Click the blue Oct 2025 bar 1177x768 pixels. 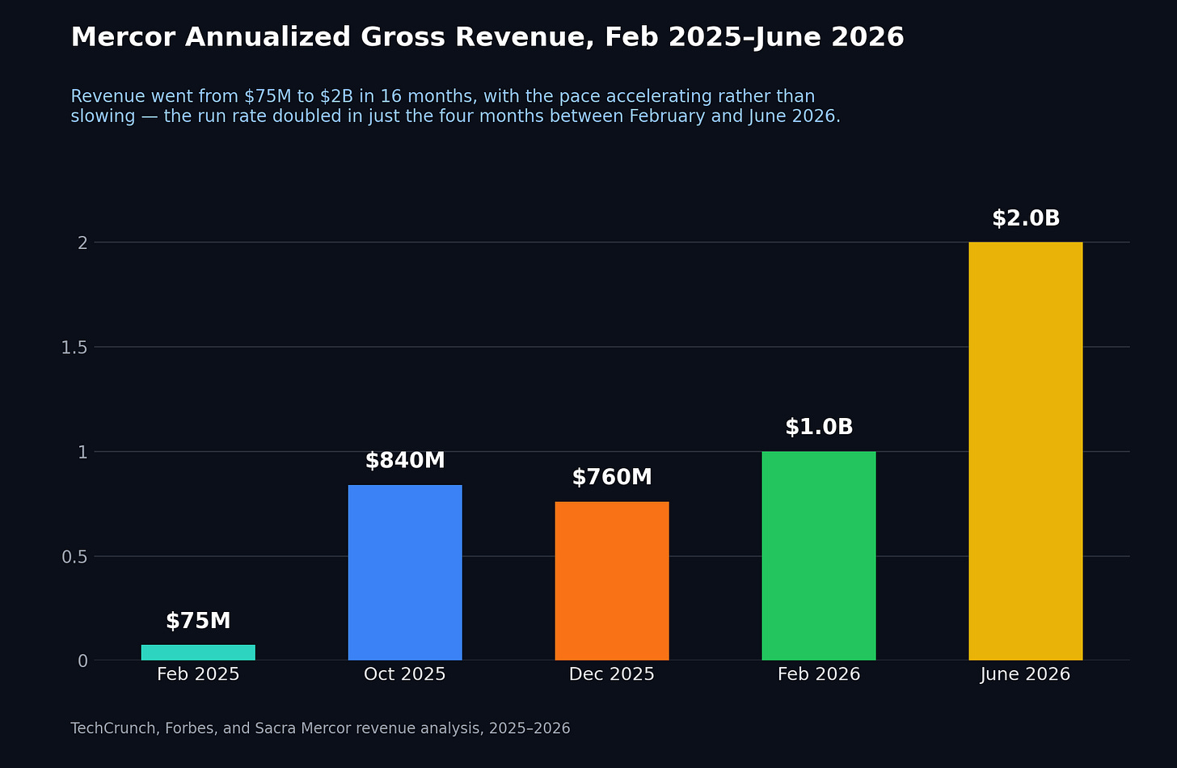click(405, 572)
